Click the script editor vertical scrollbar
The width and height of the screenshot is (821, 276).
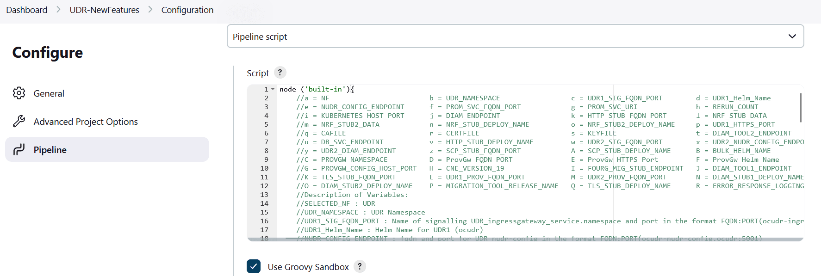(801, 108)
